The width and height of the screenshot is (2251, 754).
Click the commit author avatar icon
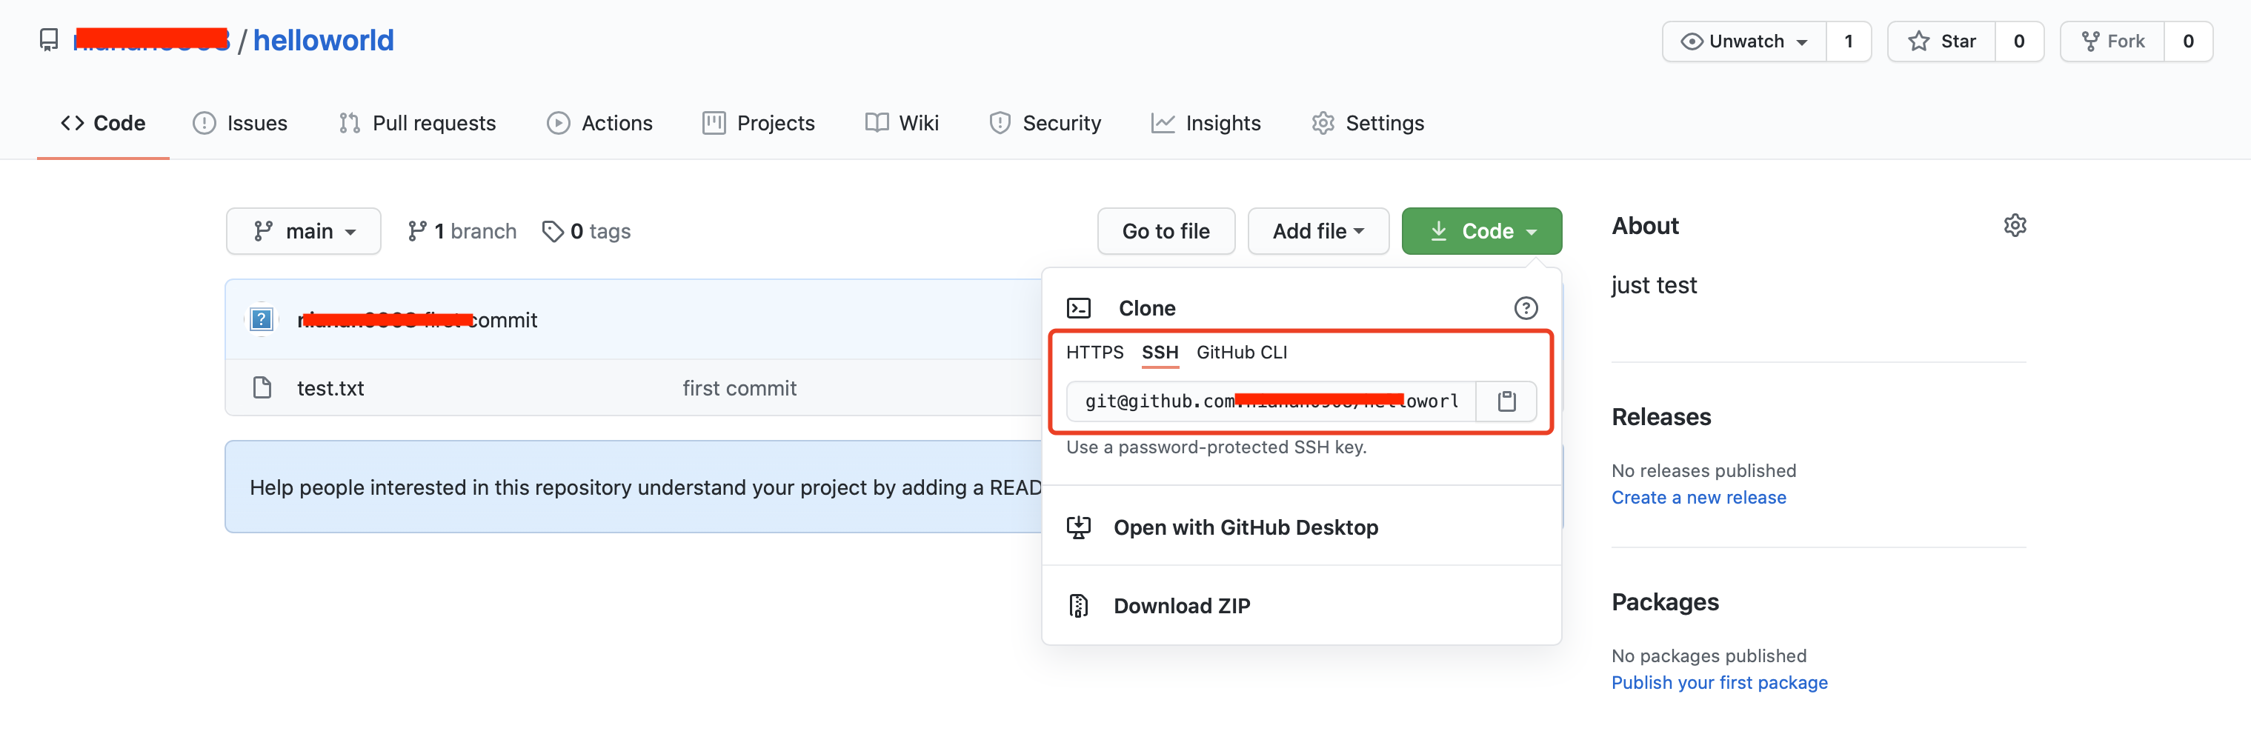coord(262,320)
